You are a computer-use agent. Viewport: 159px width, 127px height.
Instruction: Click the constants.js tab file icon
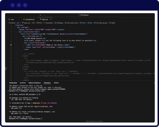coord(24,19)
